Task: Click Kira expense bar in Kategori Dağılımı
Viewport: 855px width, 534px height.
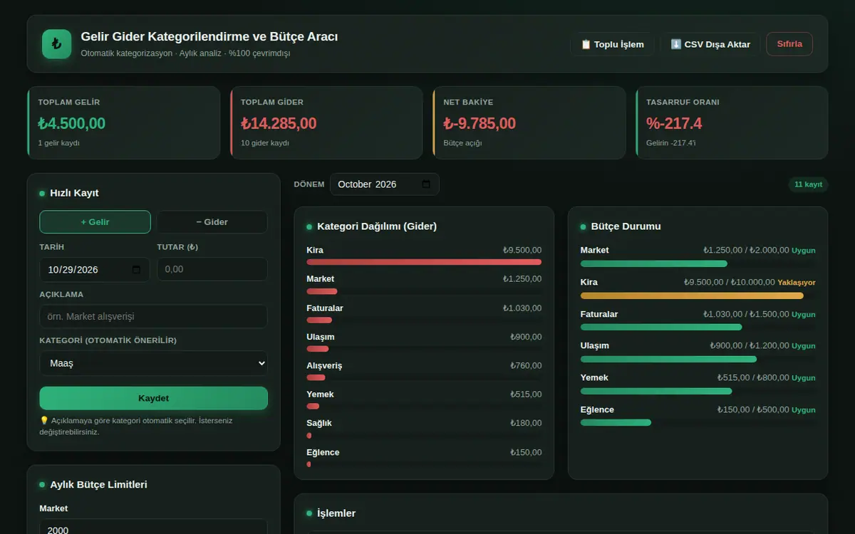Action: tap(424, 262)
